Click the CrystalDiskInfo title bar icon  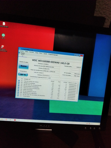pos(20,49)
